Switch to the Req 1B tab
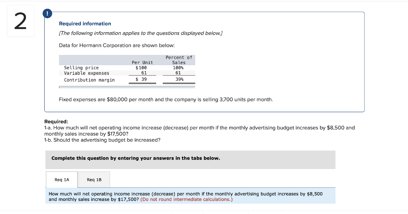 [x=94, y=180]
